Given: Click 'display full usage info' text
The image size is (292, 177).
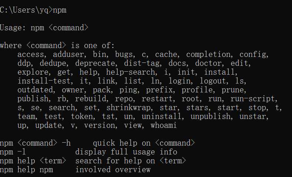Looking at the screenshot, I should (126, 152).
